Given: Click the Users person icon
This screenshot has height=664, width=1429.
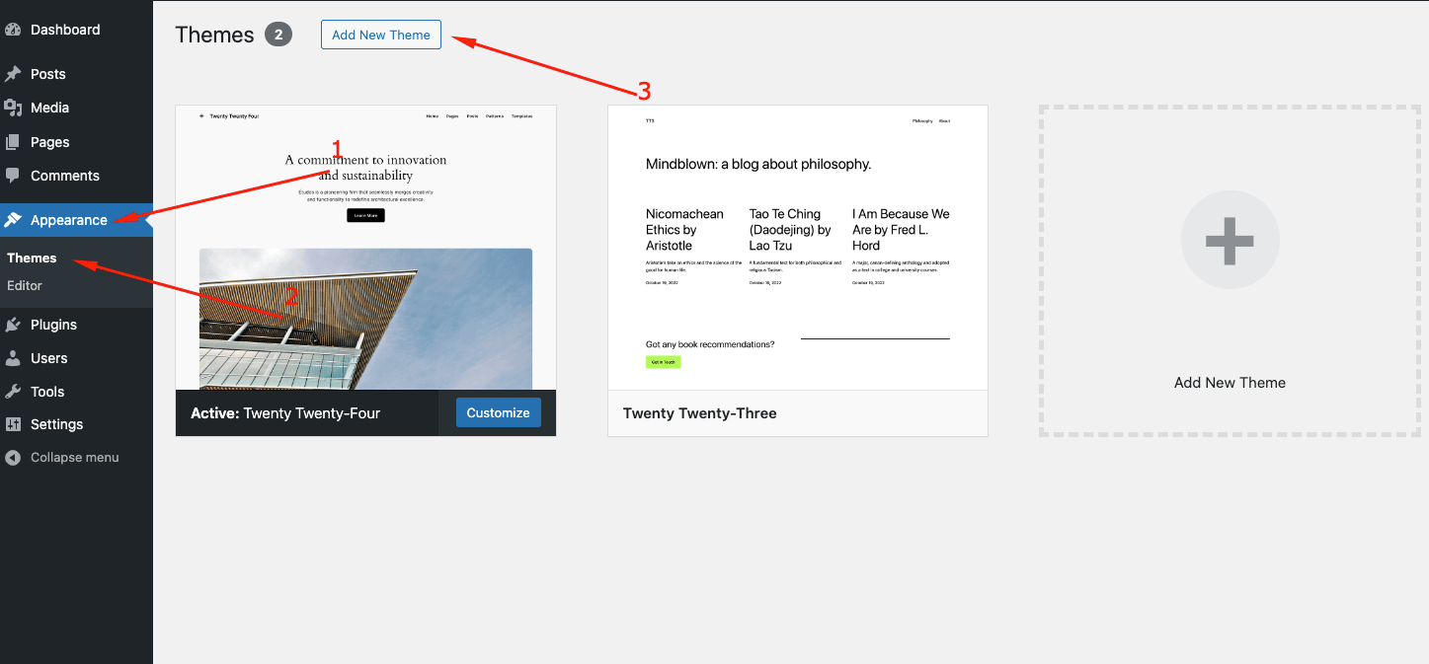Looking at the screenshot, I should point(13,358).
